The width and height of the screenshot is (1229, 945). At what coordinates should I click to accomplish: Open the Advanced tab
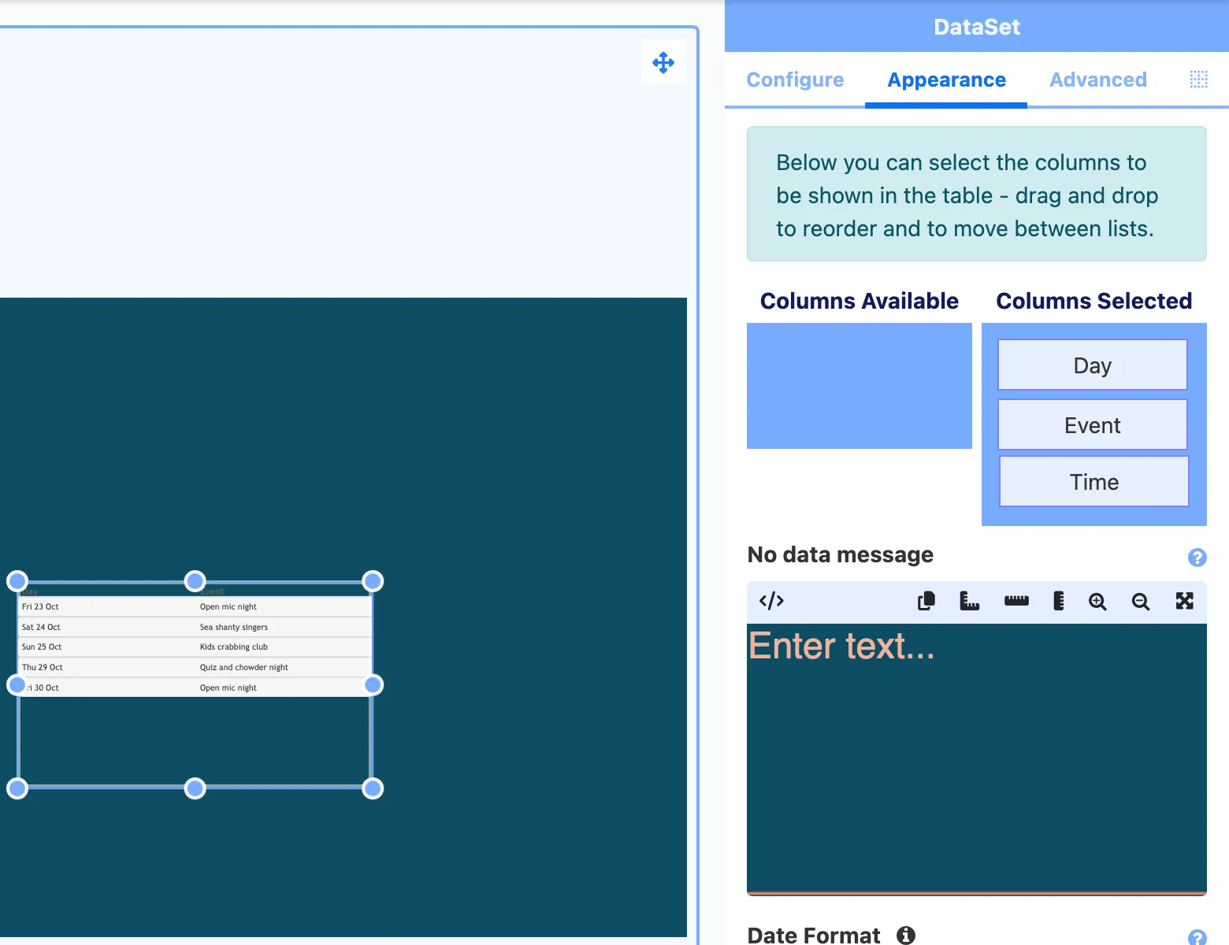[1098, 80]
